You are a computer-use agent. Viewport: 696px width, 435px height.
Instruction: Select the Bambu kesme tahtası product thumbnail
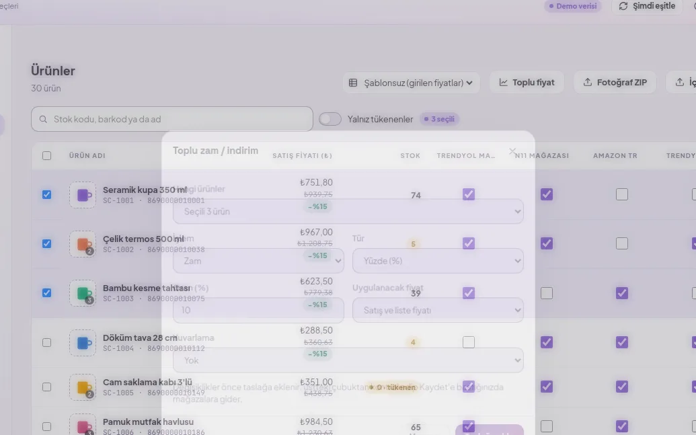[x=83, y=293]
